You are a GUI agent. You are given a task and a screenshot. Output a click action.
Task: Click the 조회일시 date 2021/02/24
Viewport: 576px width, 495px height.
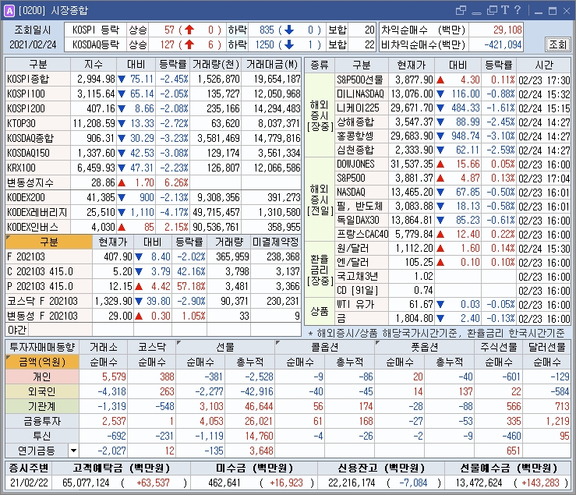(33, 44)
